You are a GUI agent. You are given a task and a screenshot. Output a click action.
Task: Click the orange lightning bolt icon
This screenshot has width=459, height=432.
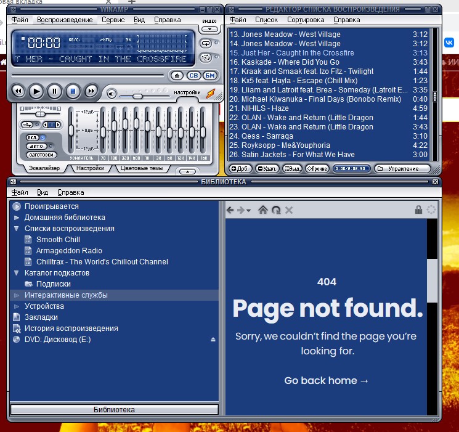tap(211, 94)
